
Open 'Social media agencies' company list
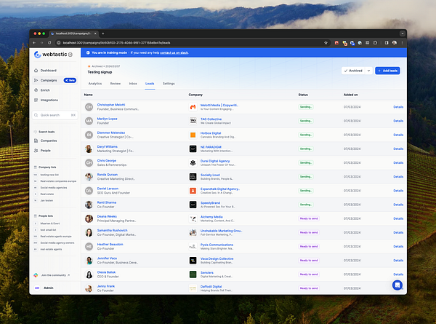(53, 188)
